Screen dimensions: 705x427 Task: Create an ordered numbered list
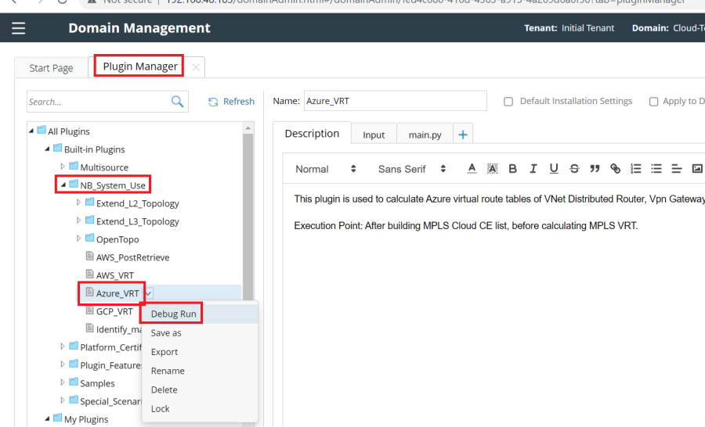pos(636,169)
